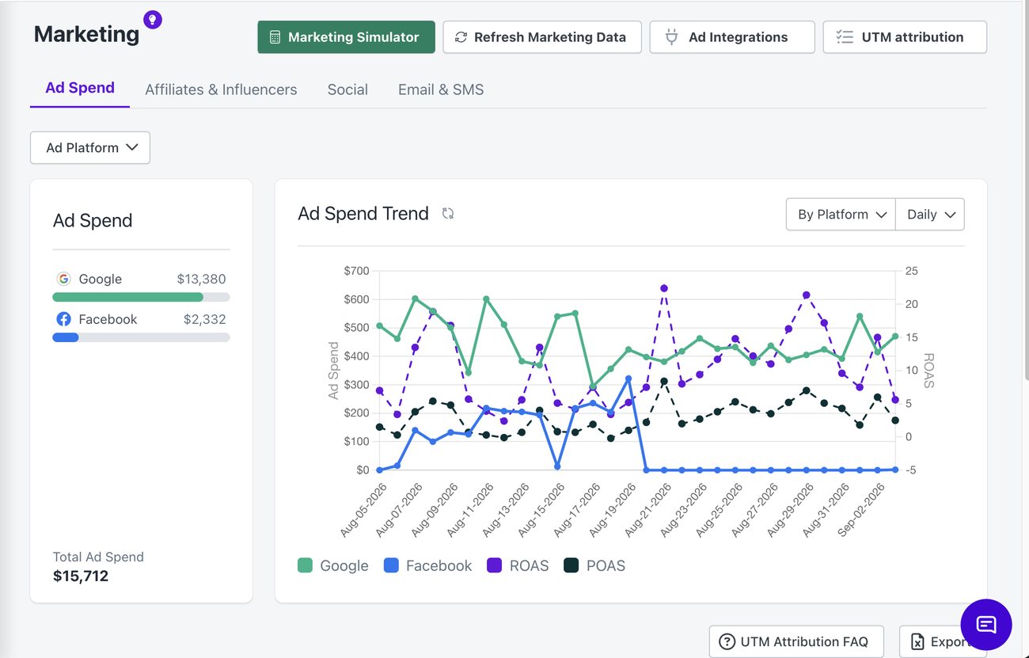Click the Google spend progress bar
This screenshot has width=1029, height=658.
[141, 297]
